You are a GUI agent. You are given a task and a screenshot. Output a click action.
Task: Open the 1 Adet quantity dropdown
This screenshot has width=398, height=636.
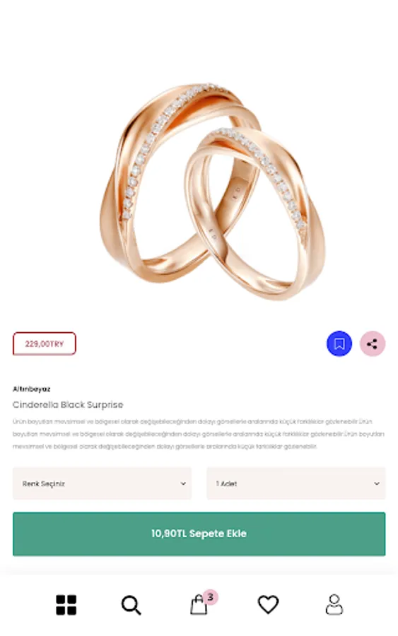(295, 483)
